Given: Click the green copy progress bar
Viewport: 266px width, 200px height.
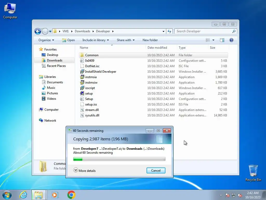Looking at the screenshot, I should [x=119, y=159].
